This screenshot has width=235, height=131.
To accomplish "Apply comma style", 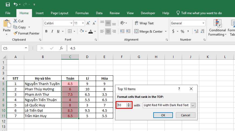I will click(x=188, y=31).
